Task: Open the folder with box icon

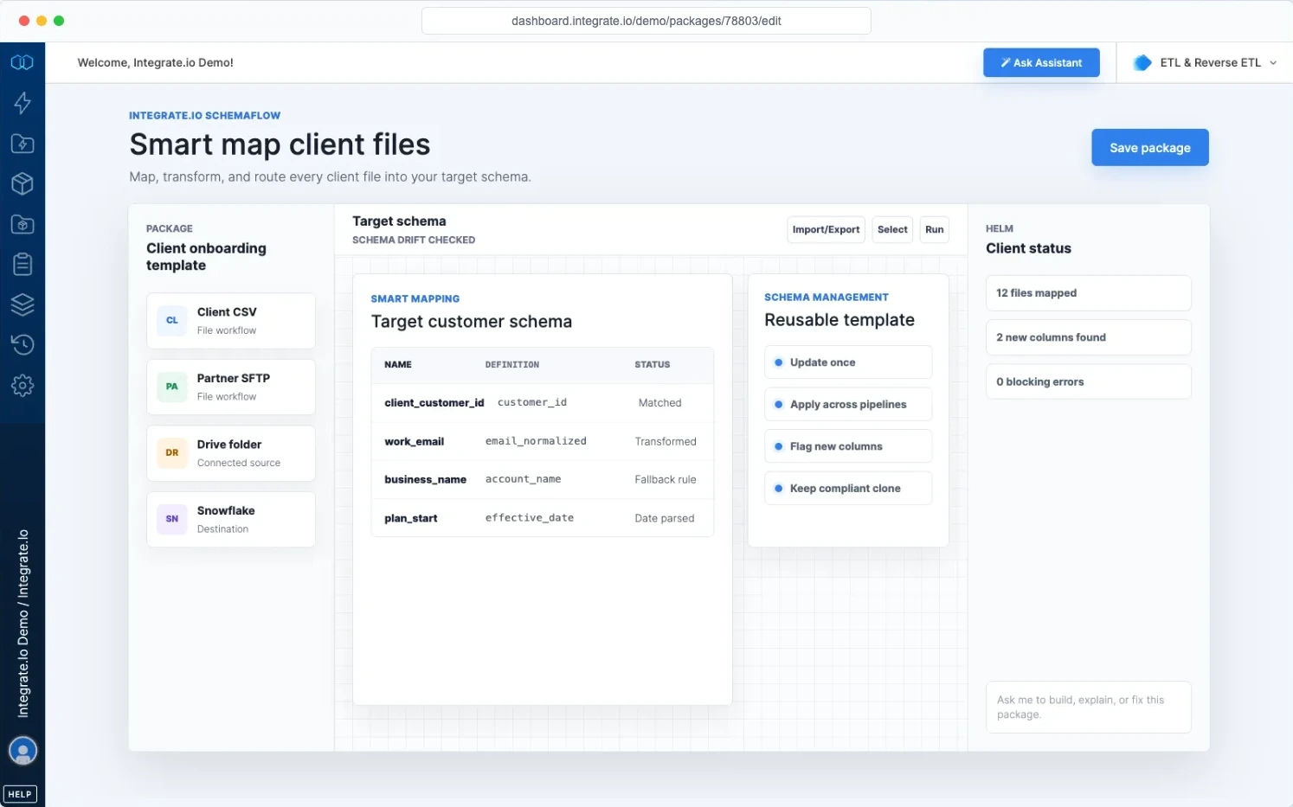Action: point(23,224)
